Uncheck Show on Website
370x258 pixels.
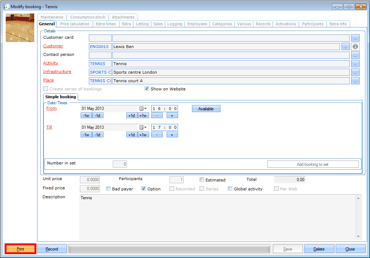147,89
